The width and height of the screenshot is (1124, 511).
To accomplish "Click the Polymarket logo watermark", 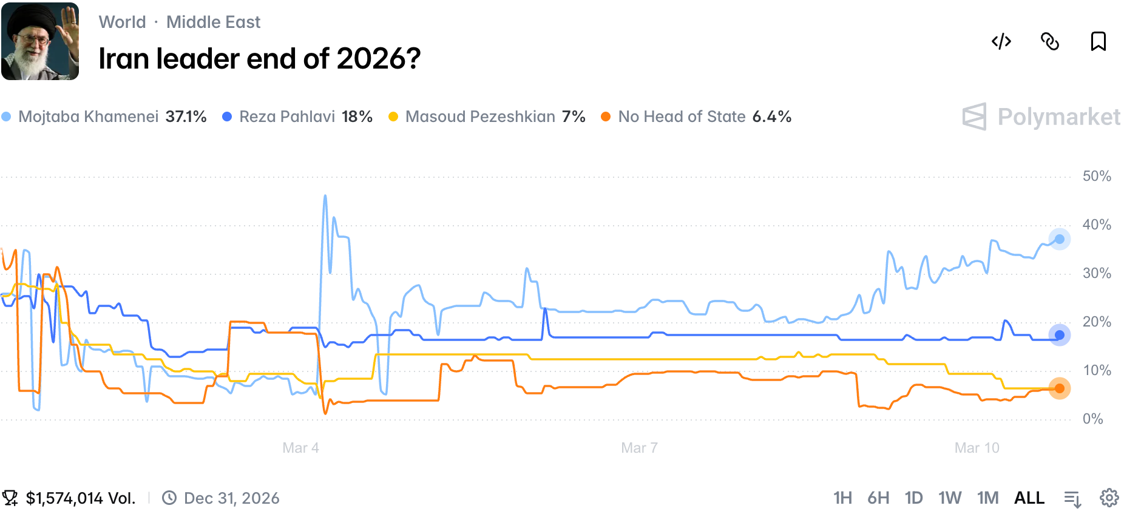I will pyautogui.click(x=1041, y=117).
